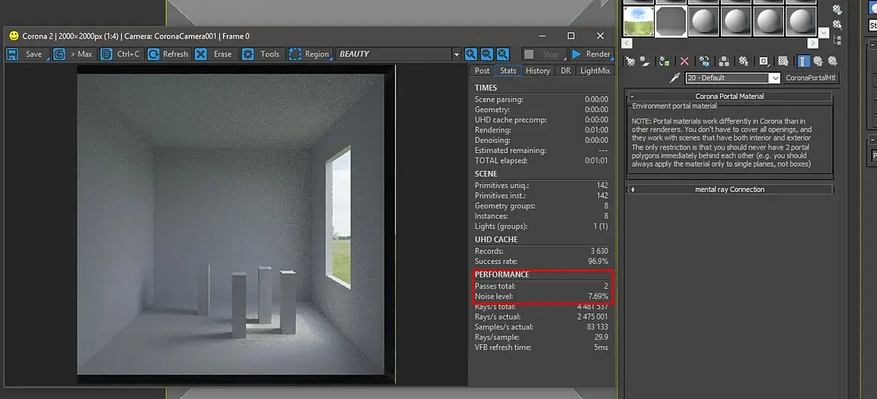Open the LightMix tab

(596, 71)
